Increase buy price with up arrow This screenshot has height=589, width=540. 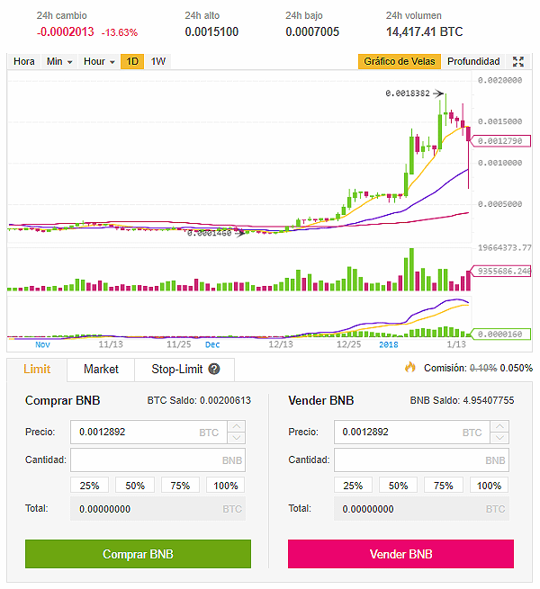(237, 426)
